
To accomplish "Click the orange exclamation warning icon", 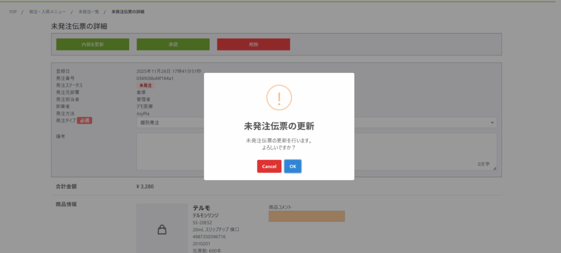I will (279, 99).
